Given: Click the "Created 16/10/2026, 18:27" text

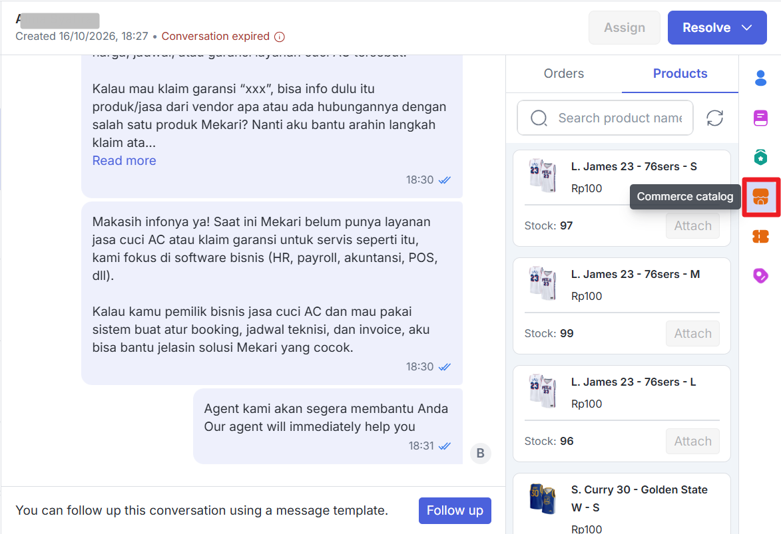Looking at the screenshot, I should [82, 37].
